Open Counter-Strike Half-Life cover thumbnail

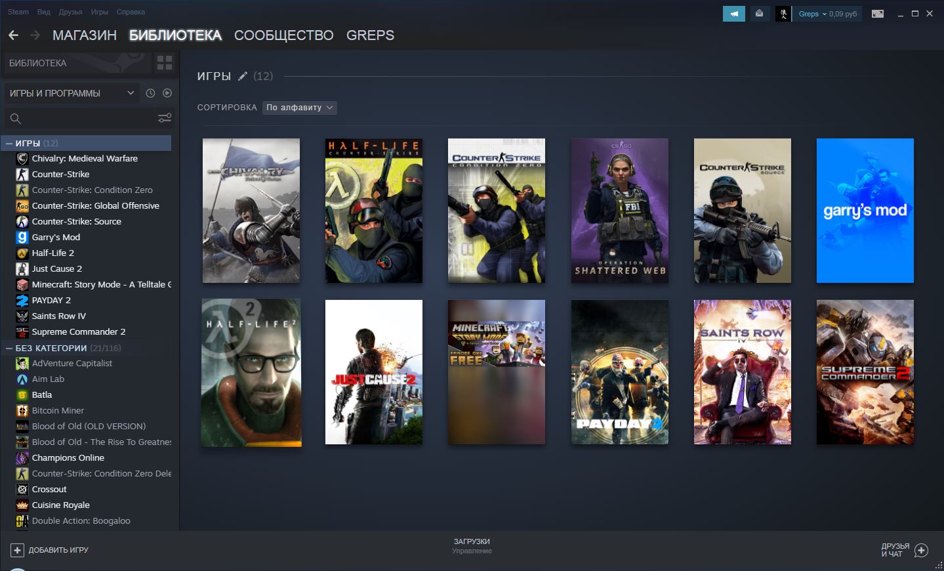[x=374, y=211]
